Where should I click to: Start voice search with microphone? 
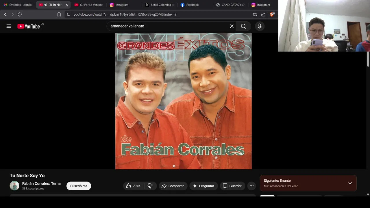[x=260, y=26]
